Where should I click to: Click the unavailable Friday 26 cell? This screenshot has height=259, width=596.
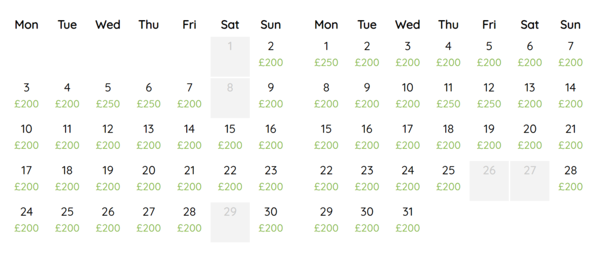[x=489, y=181]
